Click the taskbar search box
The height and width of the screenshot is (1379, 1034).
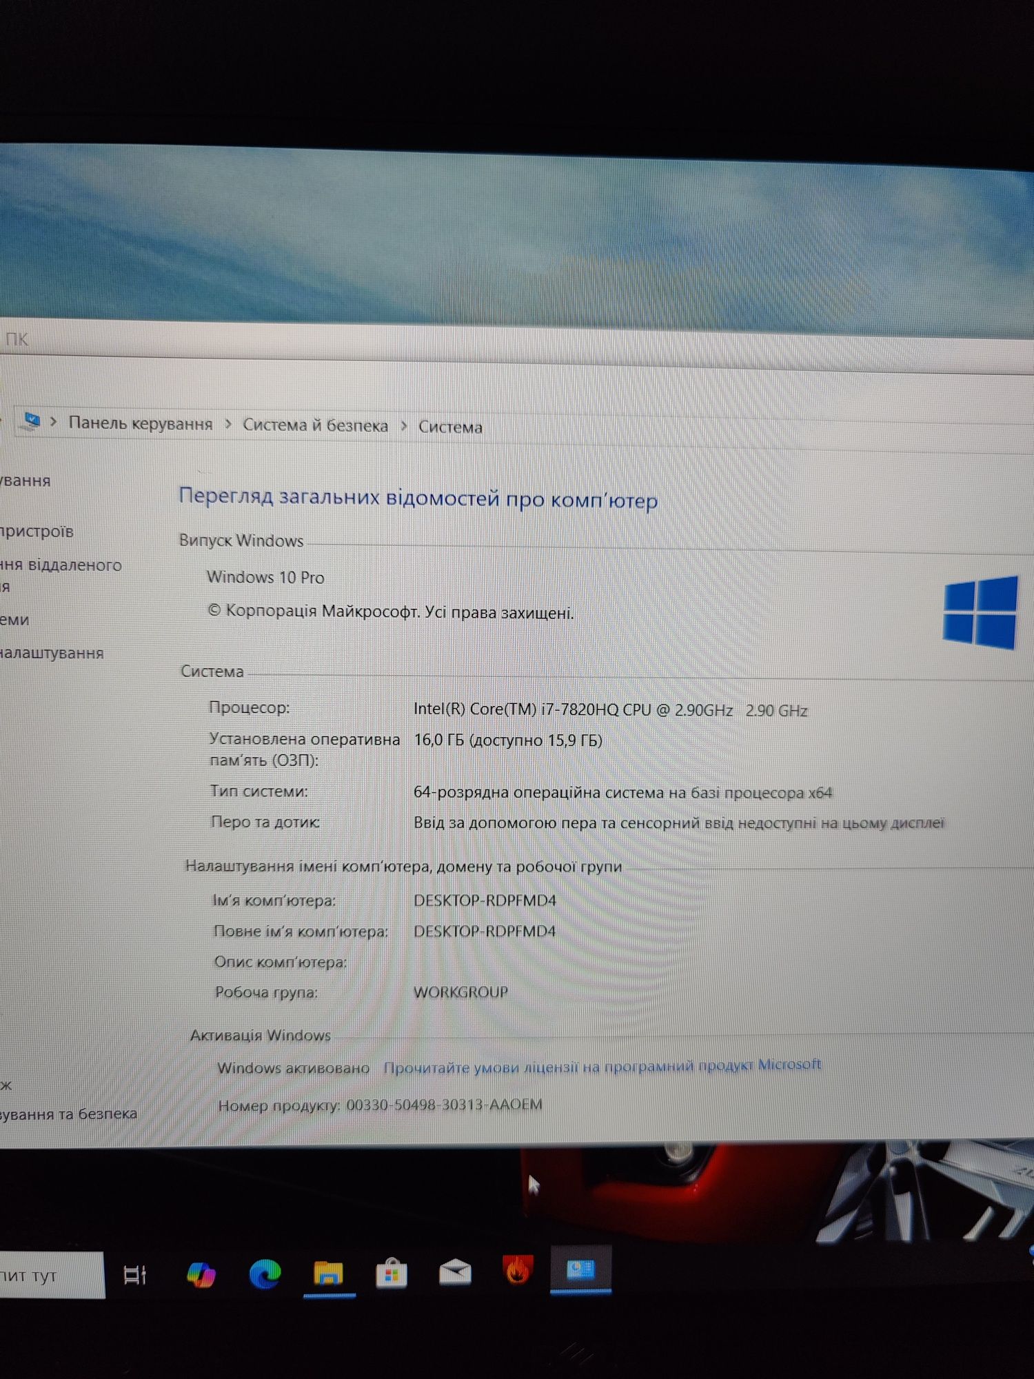(52, 1276)
